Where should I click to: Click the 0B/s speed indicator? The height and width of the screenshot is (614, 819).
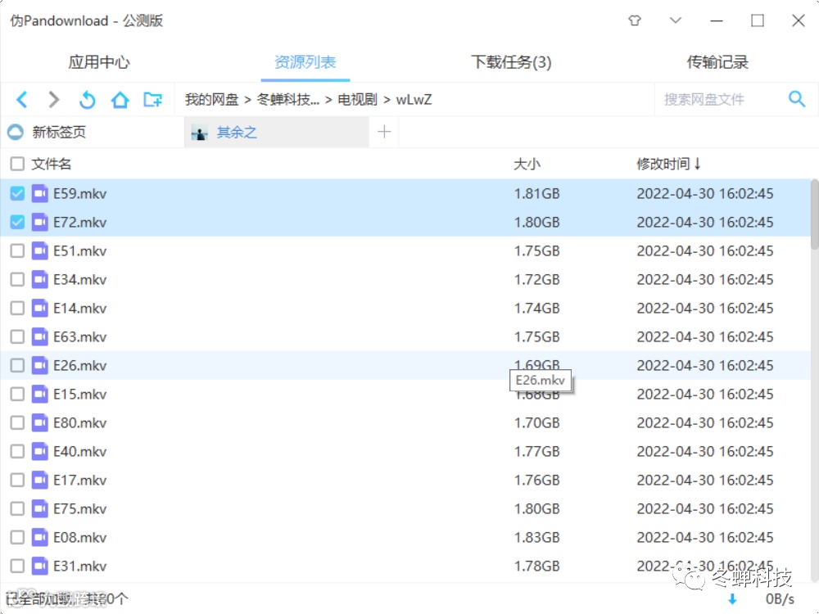(780, 599)
